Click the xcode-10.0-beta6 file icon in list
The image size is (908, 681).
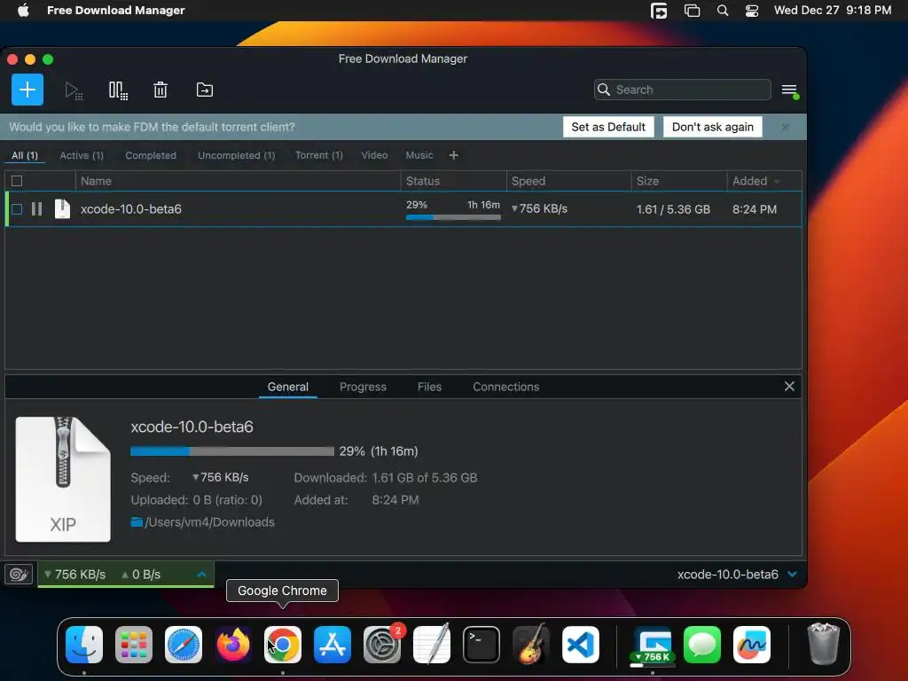coord(62,209)
